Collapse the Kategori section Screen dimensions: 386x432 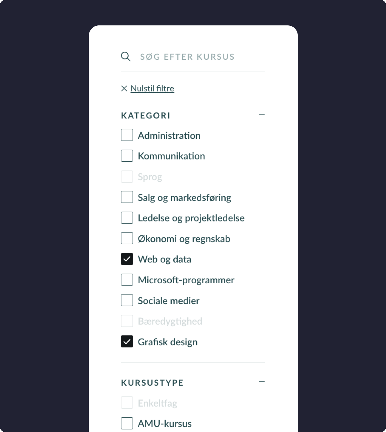point(262,114)
